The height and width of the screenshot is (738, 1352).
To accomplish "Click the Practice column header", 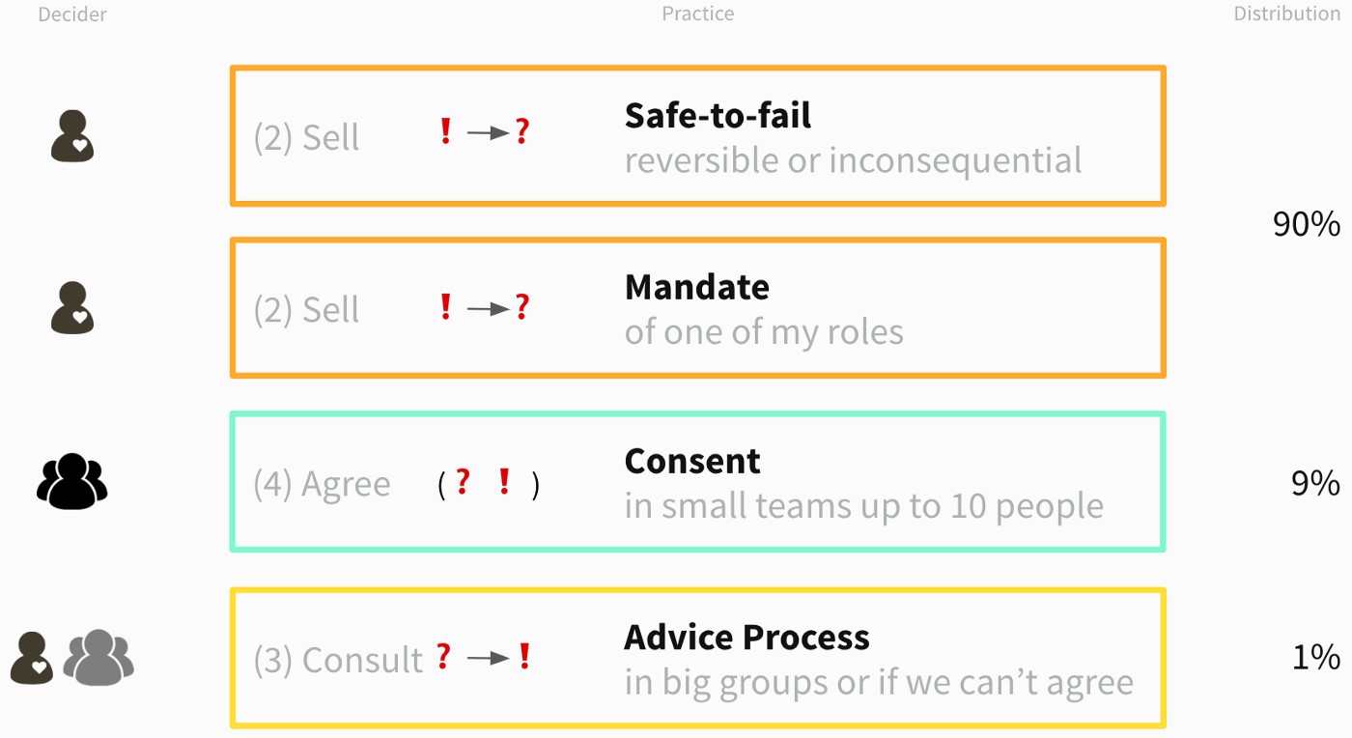I will (x=698, y=14).
